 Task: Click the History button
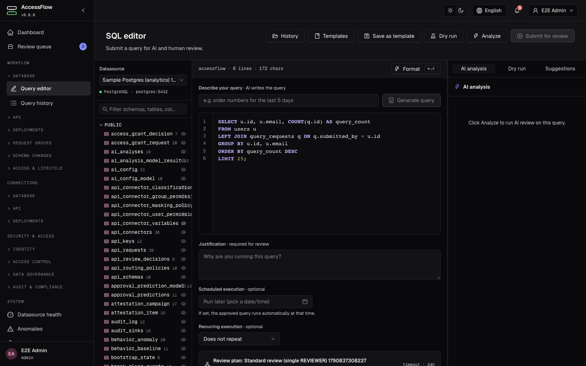[285, 36]
